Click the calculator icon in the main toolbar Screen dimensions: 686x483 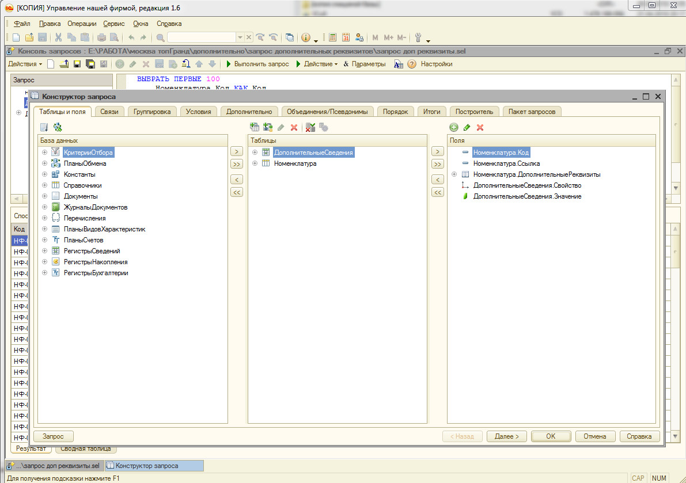pyautogui.click(x=333, y=37)
